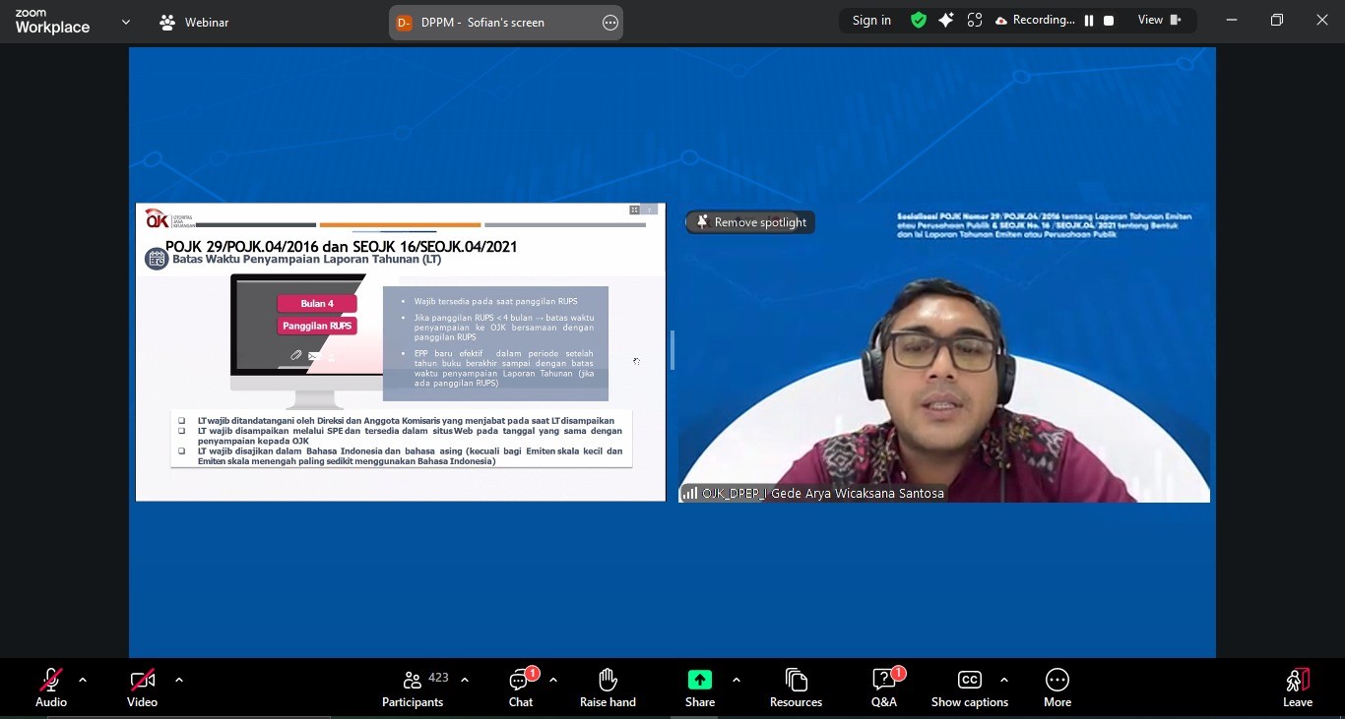Open the More options menu
The image size is (1345, 719).
[x=1057, y=688]
